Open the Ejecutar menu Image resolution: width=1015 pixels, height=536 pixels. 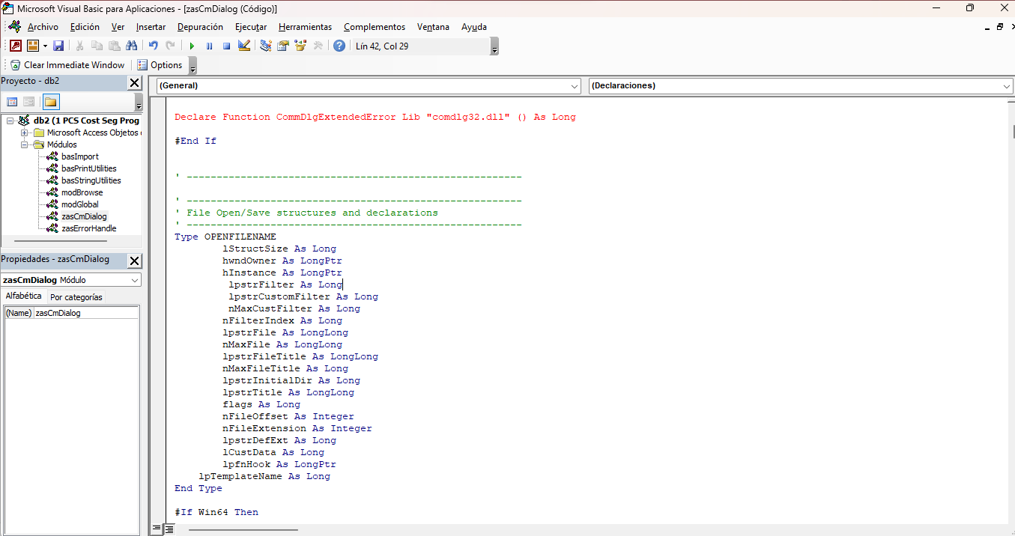click(251, 27)
